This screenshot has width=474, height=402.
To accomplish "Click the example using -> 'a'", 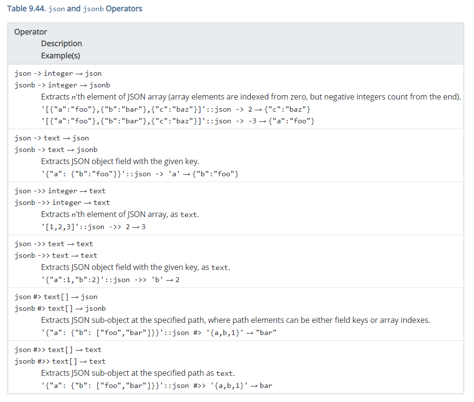I will click(140, 173).
